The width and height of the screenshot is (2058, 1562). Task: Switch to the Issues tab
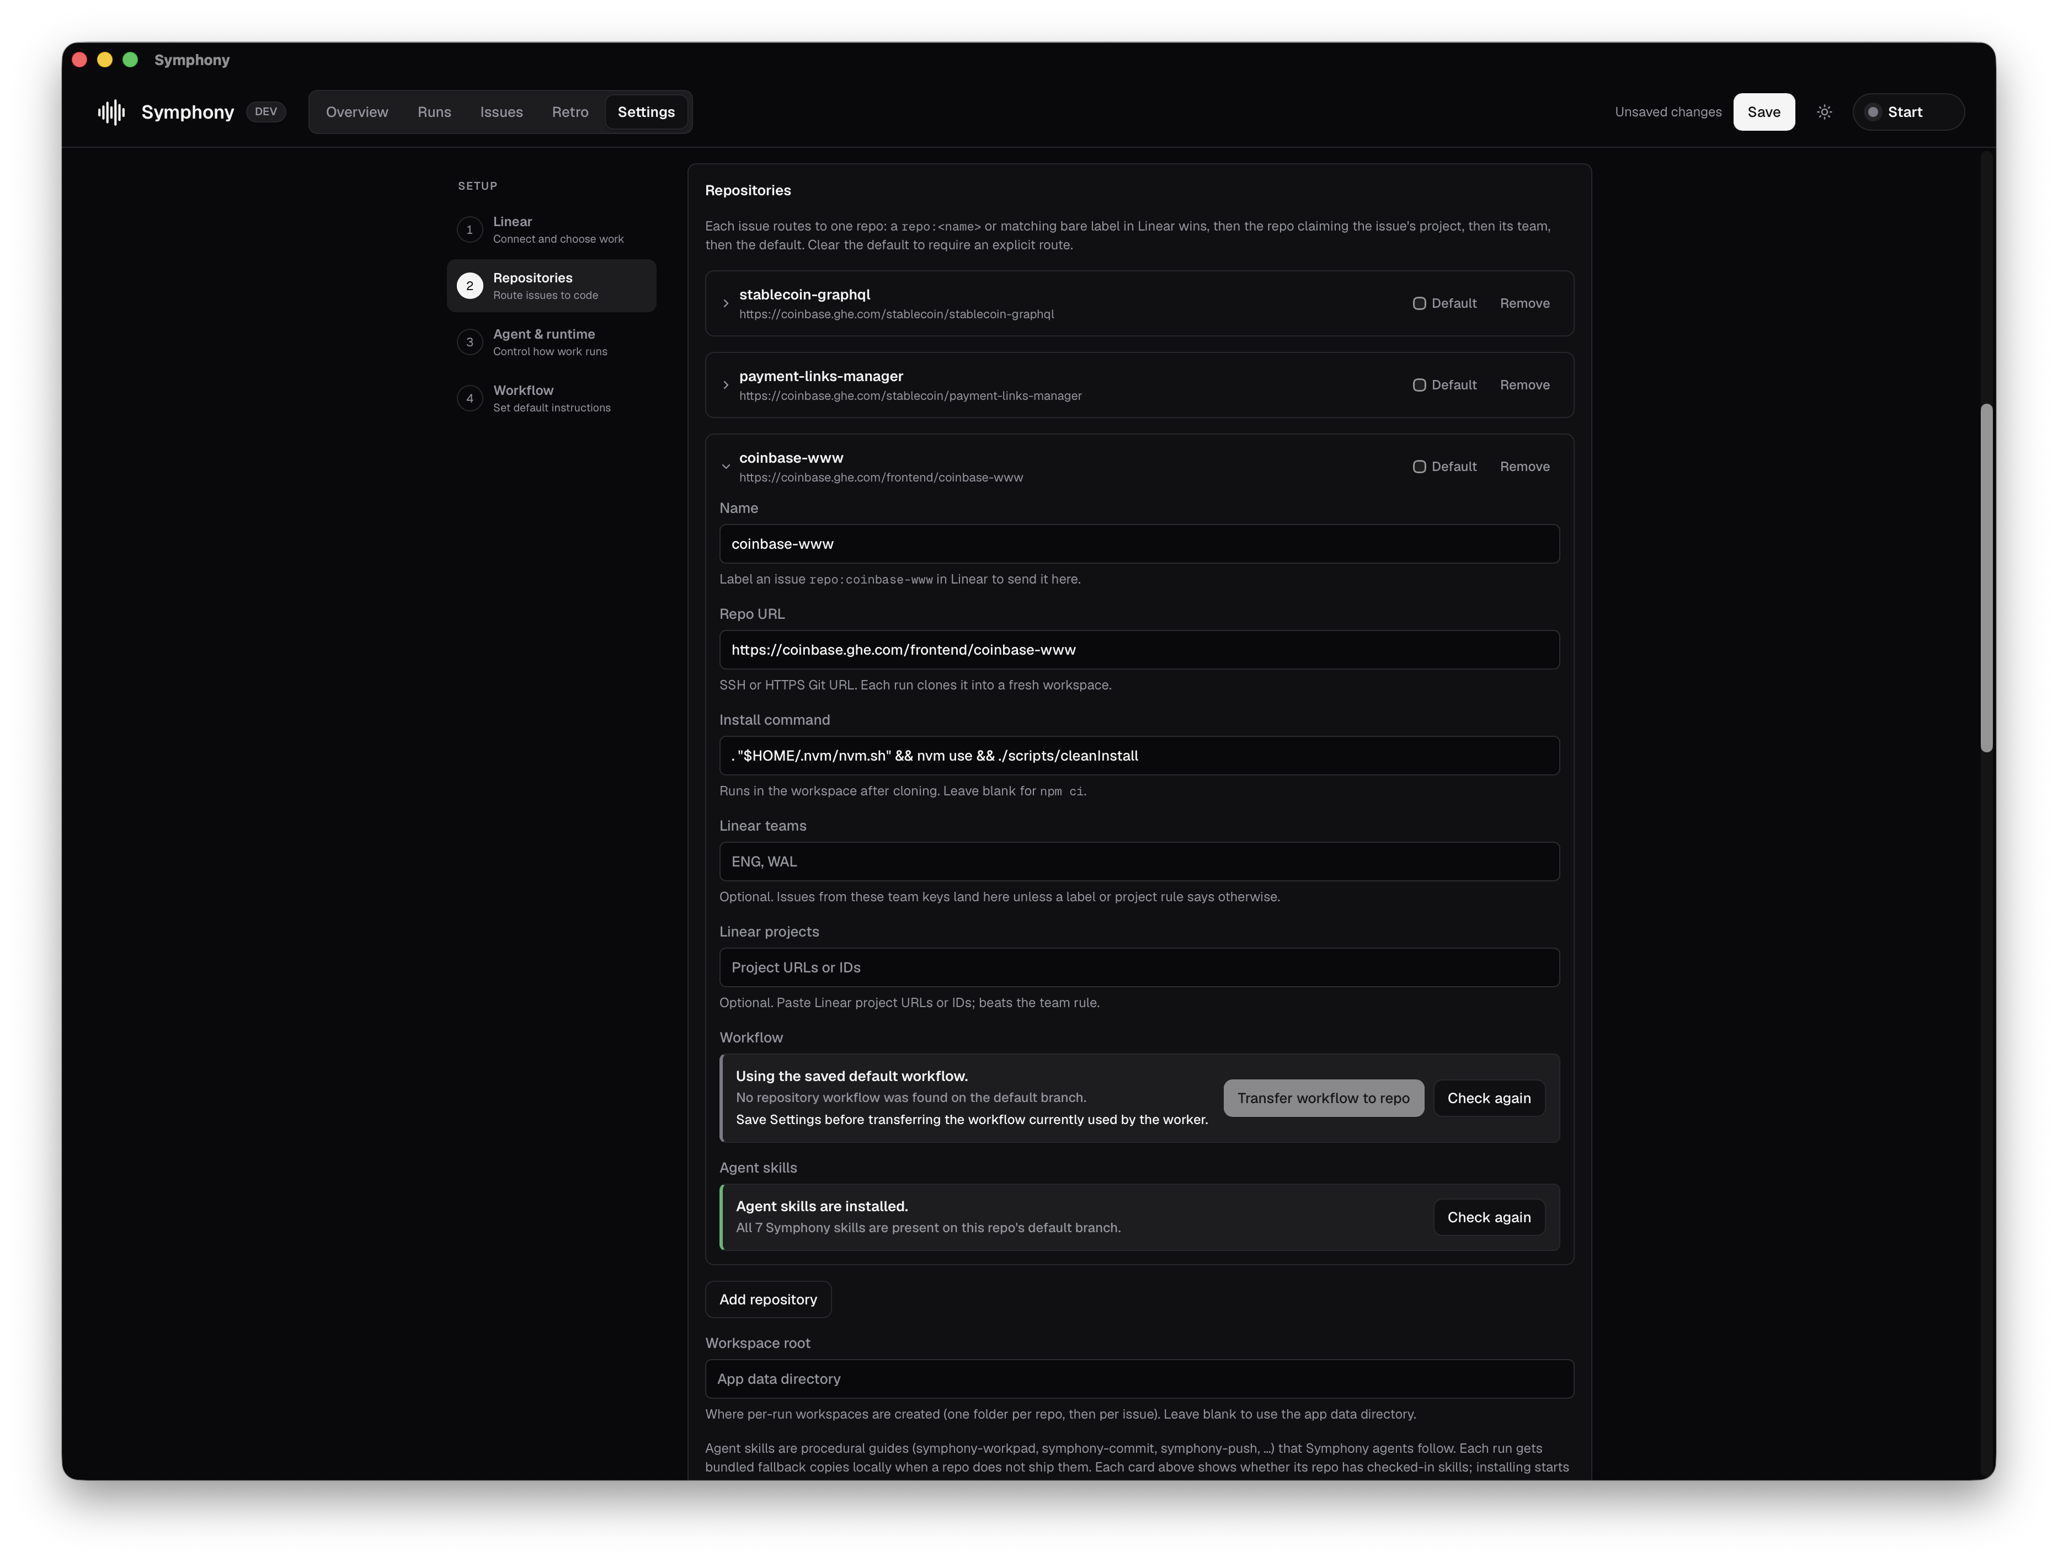tap(502, 111)
